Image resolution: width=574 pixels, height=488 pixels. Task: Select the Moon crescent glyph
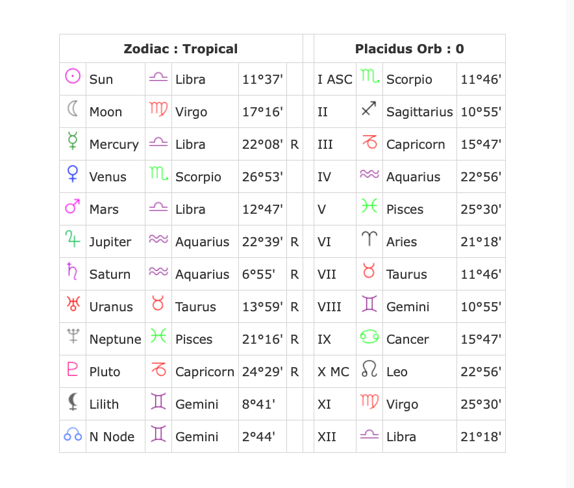(x=73, y=109)
